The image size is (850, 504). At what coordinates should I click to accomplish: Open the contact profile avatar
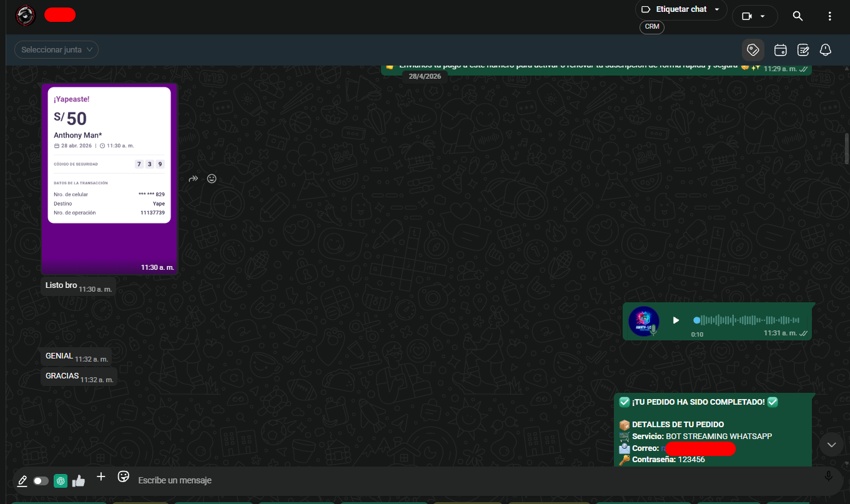(26, 15)
